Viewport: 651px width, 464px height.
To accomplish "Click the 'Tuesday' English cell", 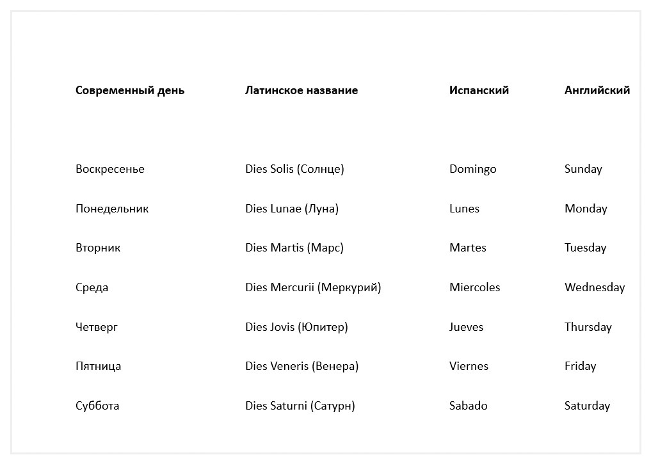I will tap(585, 248).
